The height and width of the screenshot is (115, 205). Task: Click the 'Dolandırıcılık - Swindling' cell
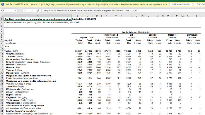click(18, 73)
